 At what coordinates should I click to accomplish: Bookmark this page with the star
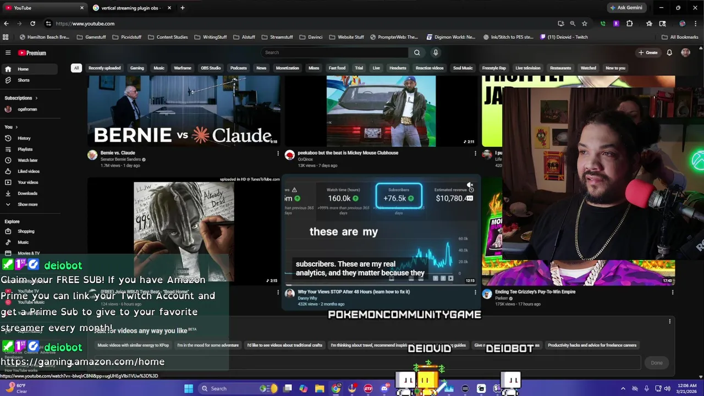tap(584, 24)
